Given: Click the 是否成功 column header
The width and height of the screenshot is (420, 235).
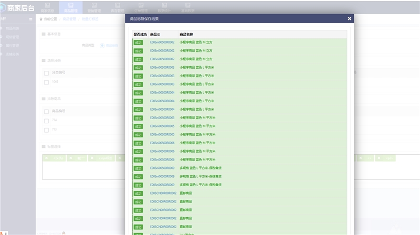Looking at the screenshot, I should point(140,35).
